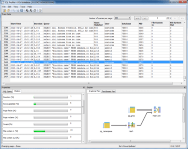This screenshot has height=149, width=188.
Task: Click the open trace folder icon
Action: pos(9,11)
